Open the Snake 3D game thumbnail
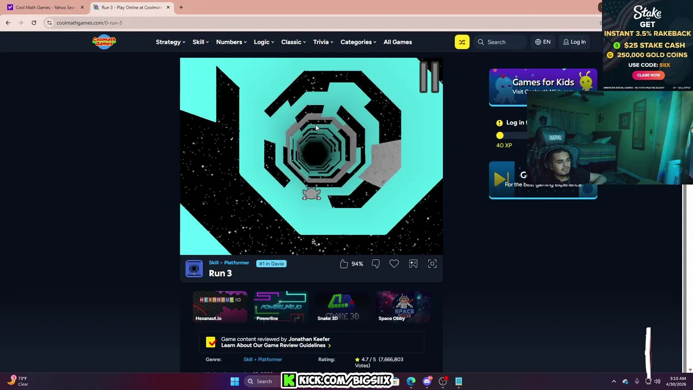This screenshot has height=390, width=693. click(x=342, y=307)
